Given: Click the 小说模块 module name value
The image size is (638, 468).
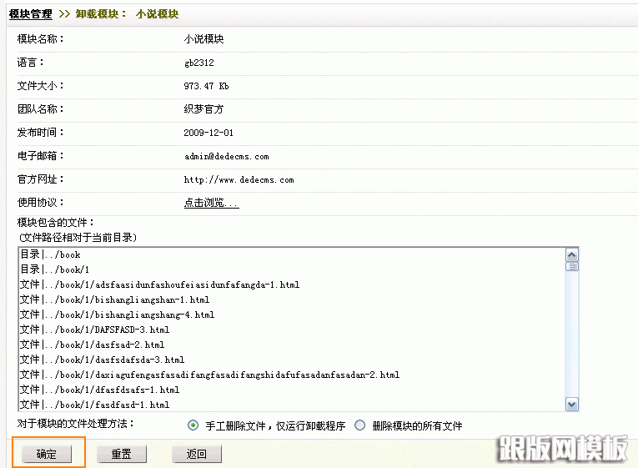Looking at the screenshot, I should click(203, 39).
